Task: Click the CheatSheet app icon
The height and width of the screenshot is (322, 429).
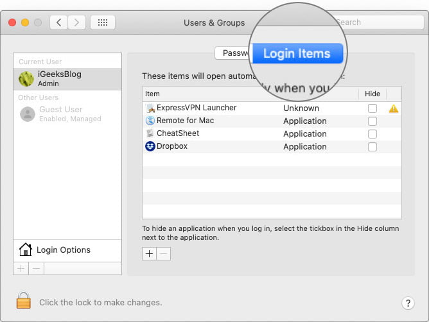Action: (150, 133)
